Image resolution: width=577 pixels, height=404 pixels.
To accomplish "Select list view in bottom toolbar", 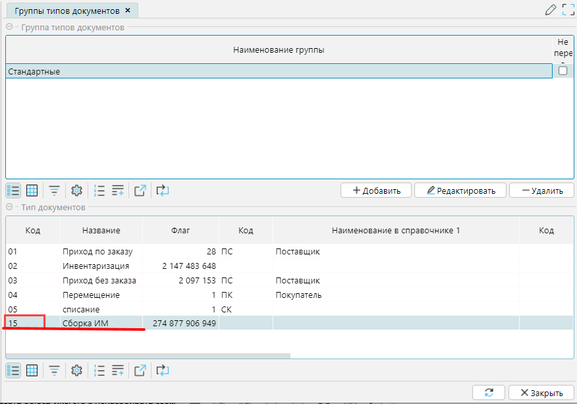I will point(13,370).
